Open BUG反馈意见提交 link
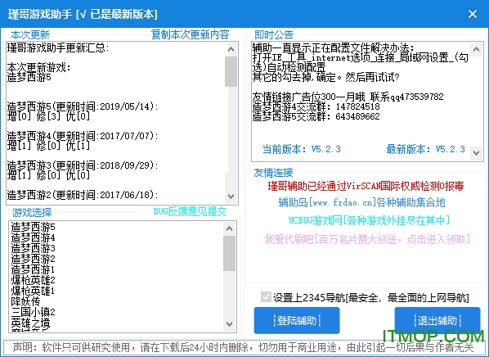 [190, 211]
